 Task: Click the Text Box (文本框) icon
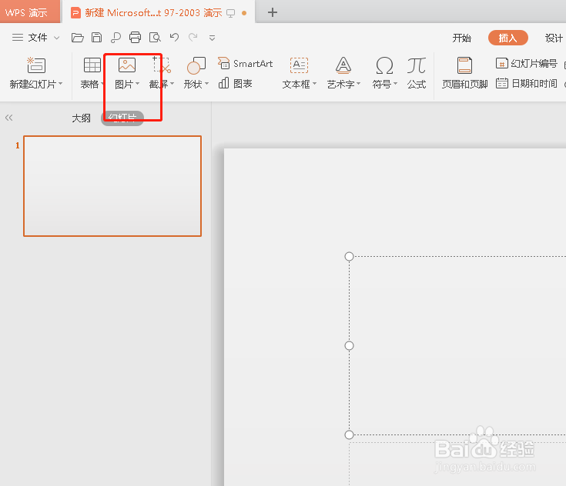click(299, 65)
